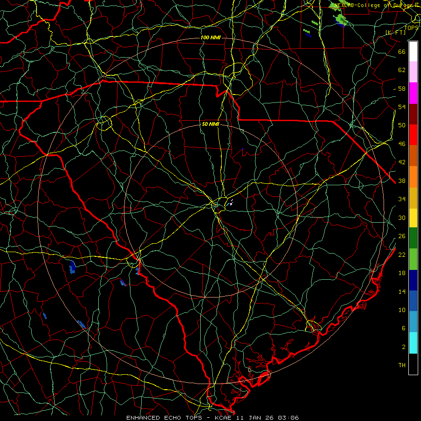
Task: Click the white swatch atop the echo tops scale
Action: [413, 51]
